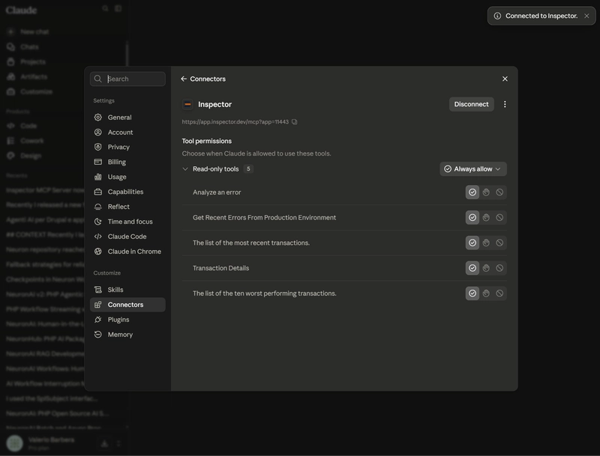This screenshot has height=456, width=600.
Task: Click the Read-only tools count badge
Action: [x=248, y=168]
